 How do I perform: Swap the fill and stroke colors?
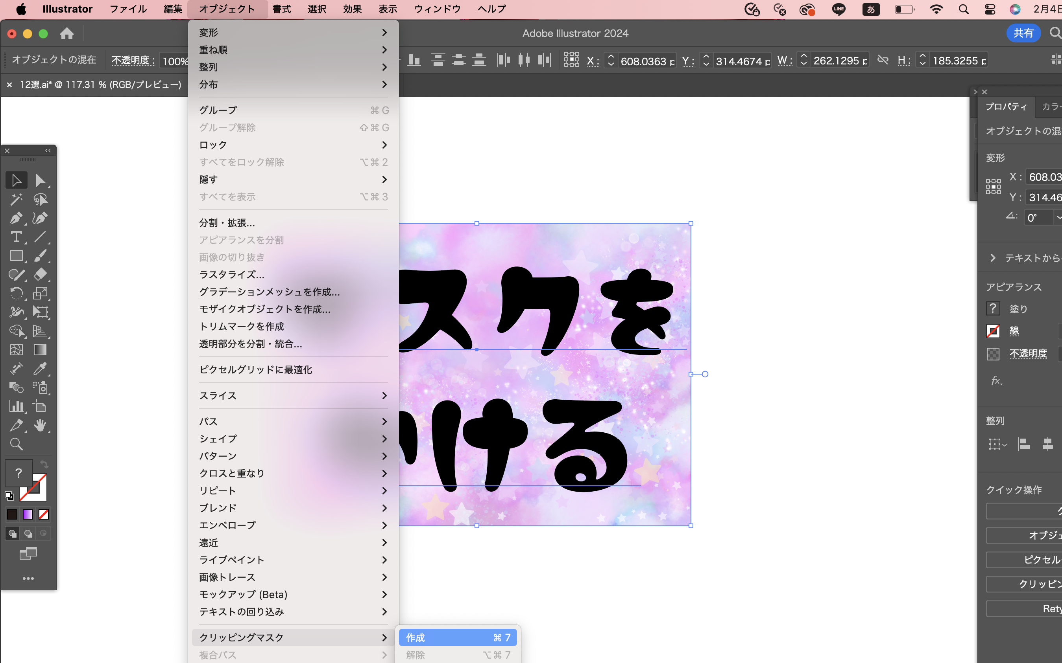(x=44, y=464)
